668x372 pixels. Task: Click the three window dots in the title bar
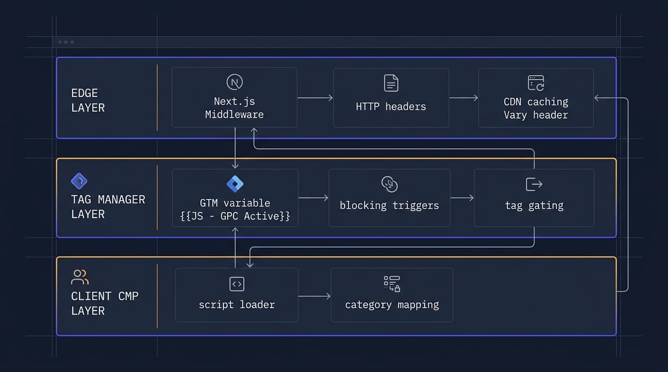coord(66,42)
